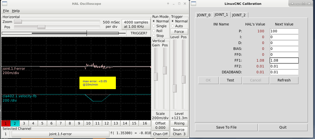This screenshot has width=315, height=139.
Task: Select oscilloscope channel 11
Action: click(x=97, y=123)
